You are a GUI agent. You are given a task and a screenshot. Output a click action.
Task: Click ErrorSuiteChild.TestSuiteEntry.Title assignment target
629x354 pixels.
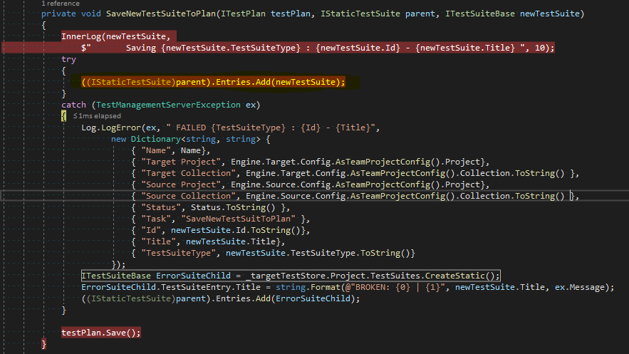click(x=171, y=287)
